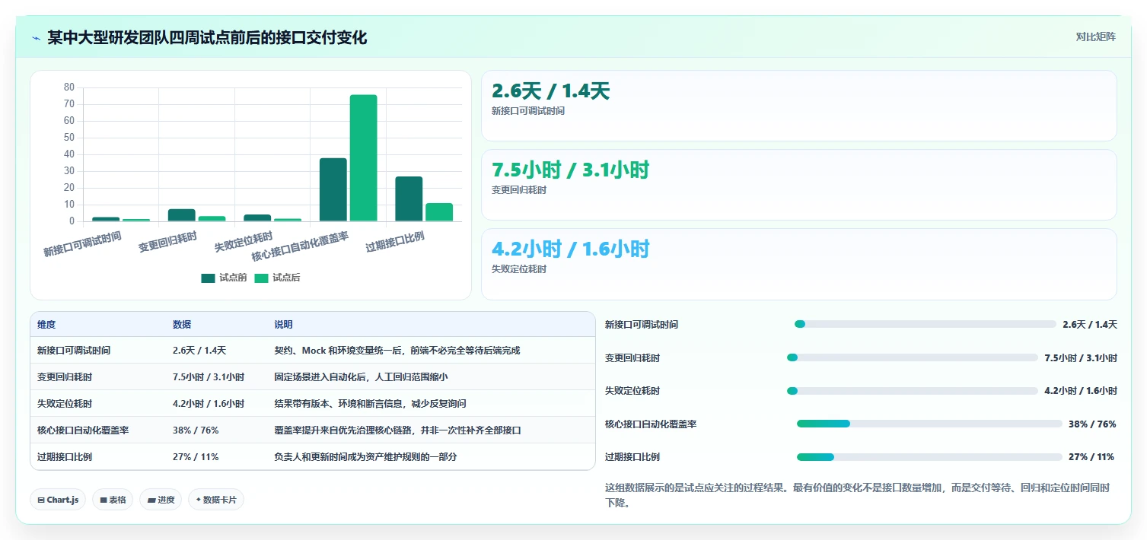Screen dimensions: 1147x540
Task: Click the description 结果带有版本、环境和断言信息
Action: tap(371, 404)
